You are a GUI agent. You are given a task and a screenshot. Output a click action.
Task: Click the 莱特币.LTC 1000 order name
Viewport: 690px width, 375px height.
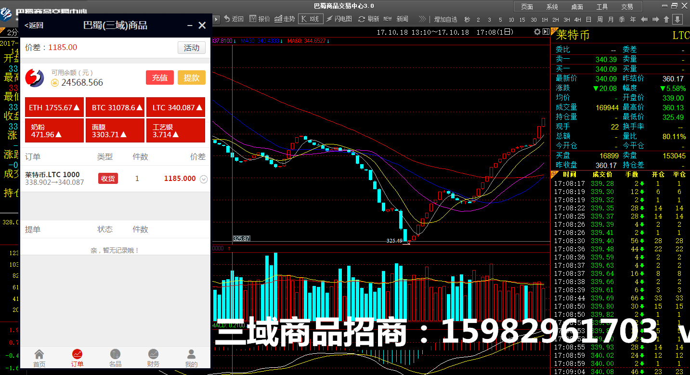point(52,174)
